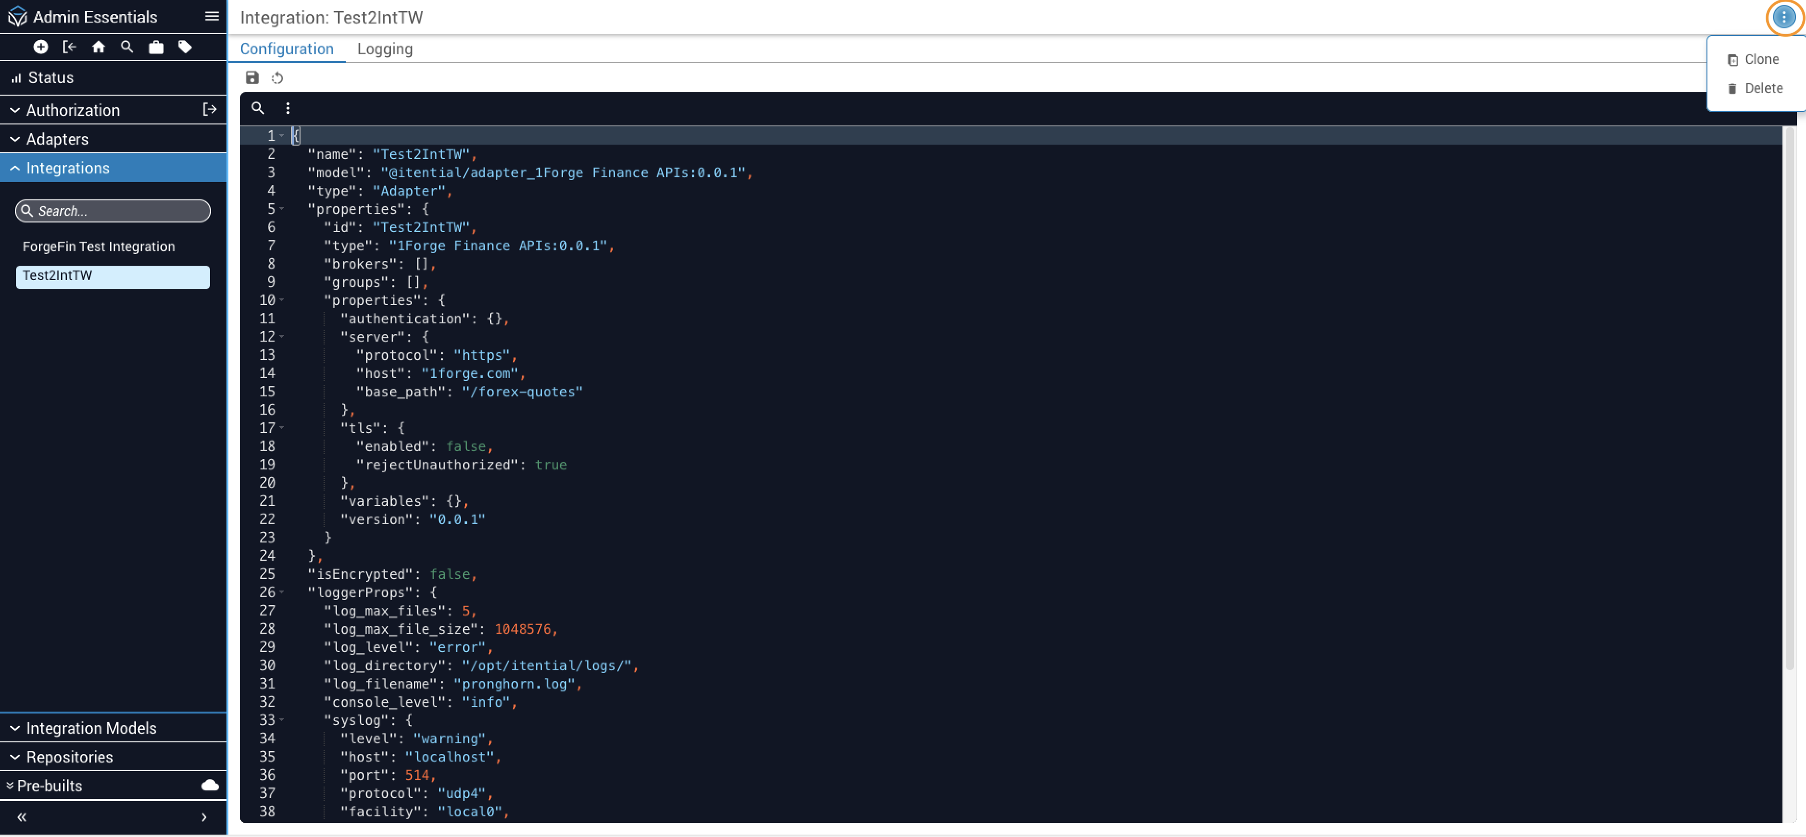Collapse the Integrations section
Viewport: 1806px width, 837px height.
tap(68, 168)
